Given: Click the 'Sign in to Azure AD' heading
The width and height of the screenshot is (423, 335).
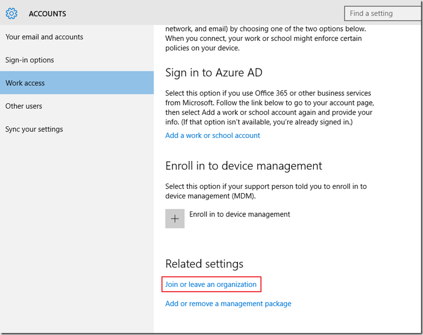Looking at the screenshot, I should (214, 72).
